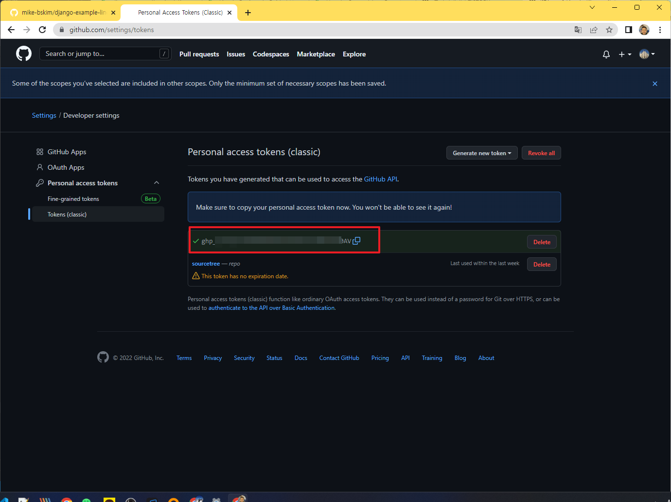Open About footer link
671x502 pixels.
point(486,358)
